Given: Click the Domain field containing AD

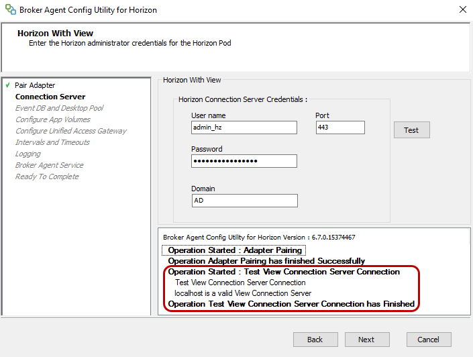Looking at the screenshot, I should 244,201.
